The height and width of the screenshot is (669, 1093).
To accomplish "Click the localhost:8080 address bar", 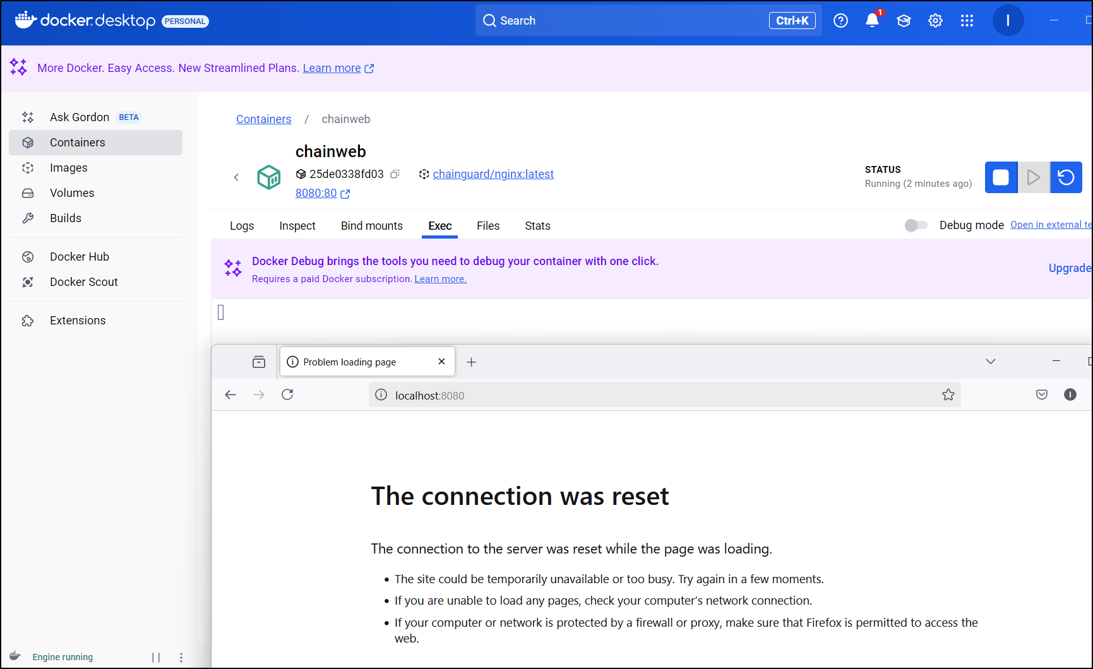I will 665,395.
